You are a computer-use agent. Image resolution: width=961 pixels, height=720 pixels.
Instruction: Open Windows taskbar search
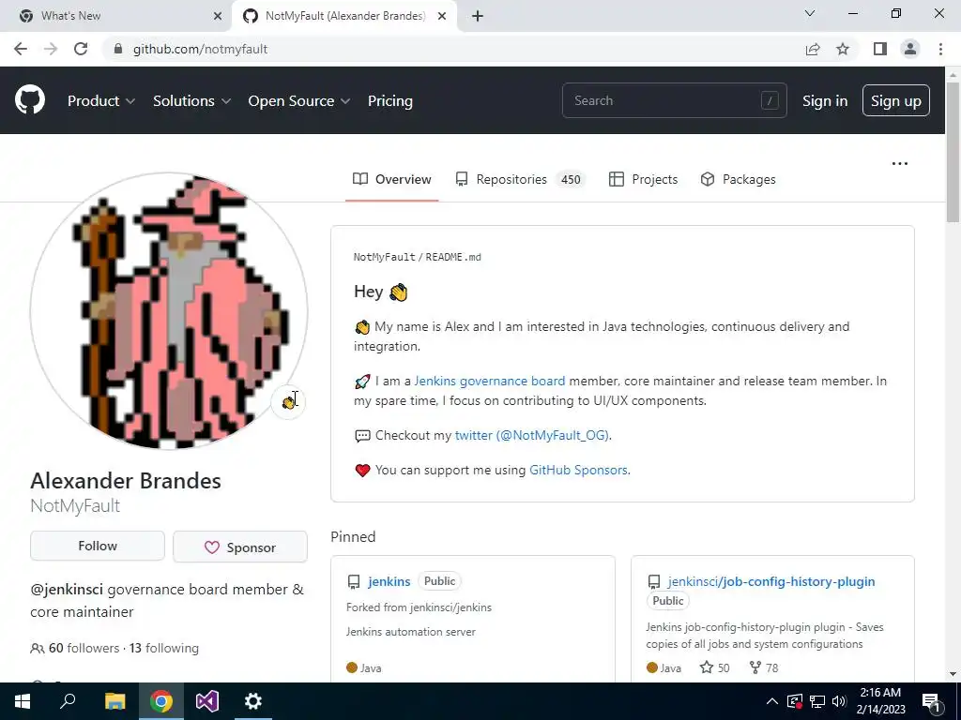[x=68, y=701]
